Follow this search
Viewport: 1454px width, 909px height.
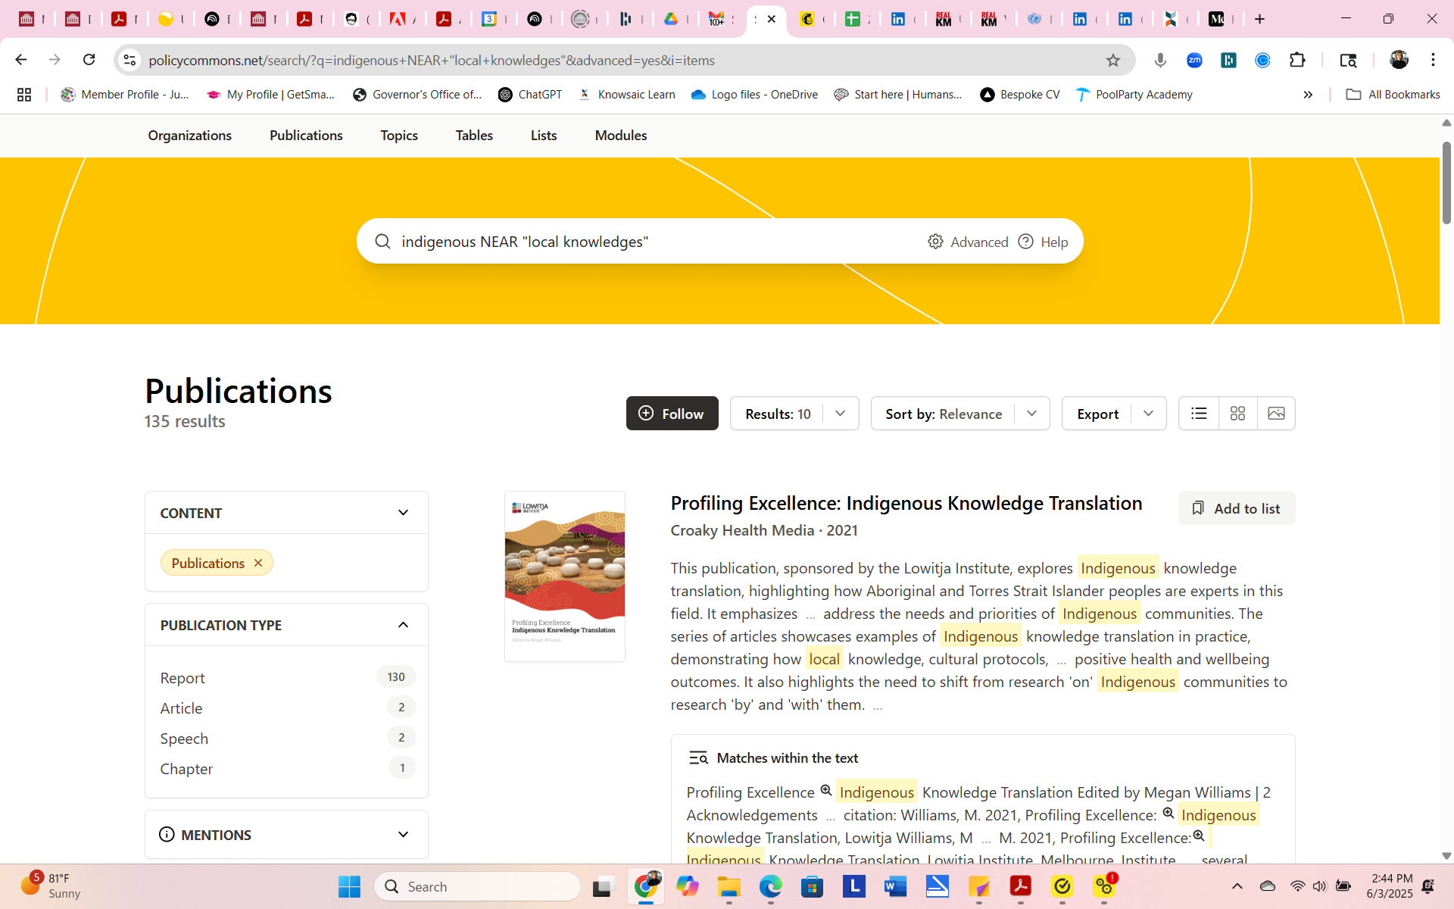672,414
